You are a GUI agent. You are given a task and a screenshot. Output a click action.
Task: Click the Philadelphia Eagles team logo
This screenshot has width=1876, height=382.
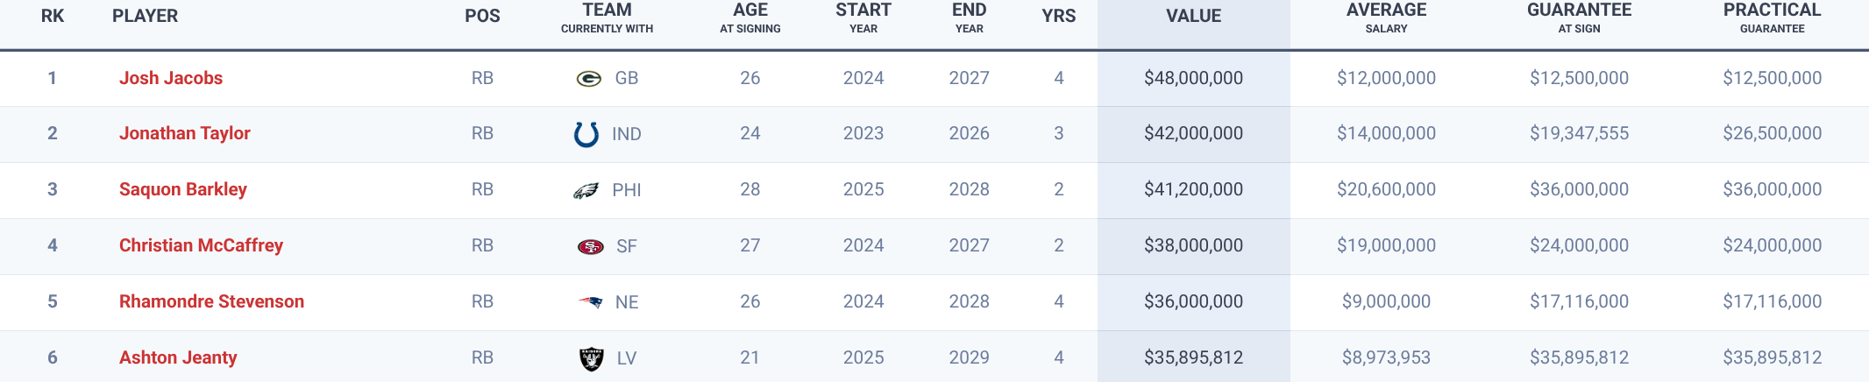[x=586, y=190]
